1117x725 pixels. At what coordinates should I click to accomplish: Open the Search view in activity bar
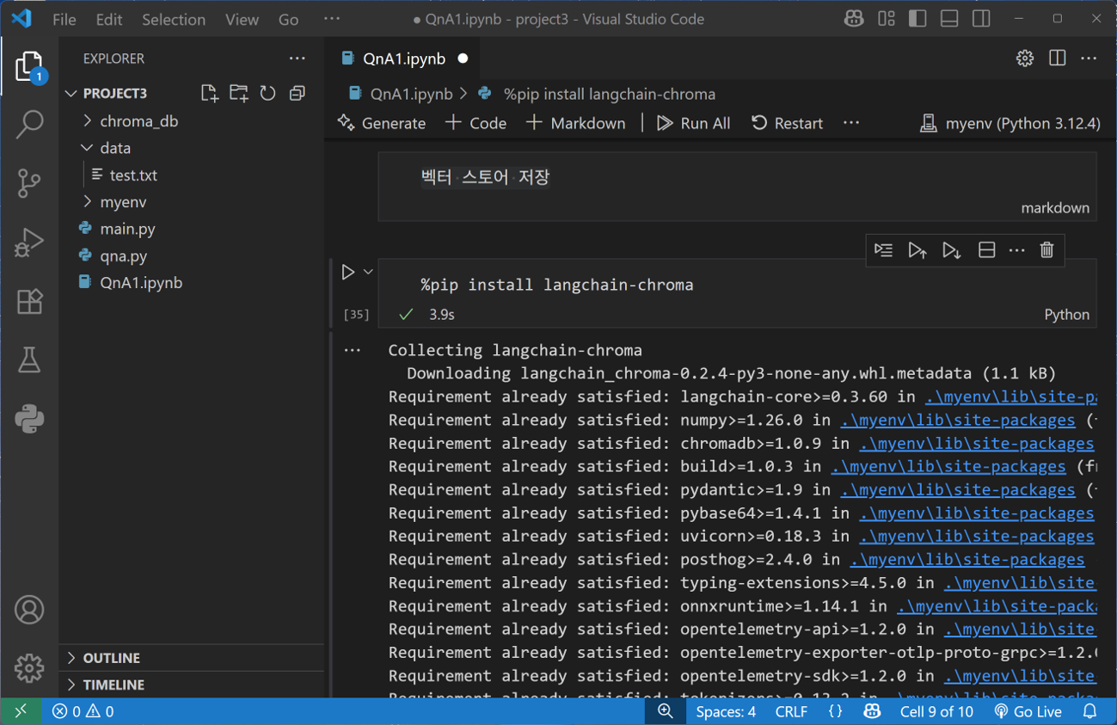[29, 124]
